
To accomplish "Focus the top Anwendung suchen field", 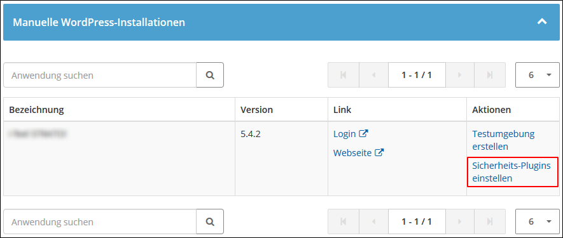I will click(100, 75).
